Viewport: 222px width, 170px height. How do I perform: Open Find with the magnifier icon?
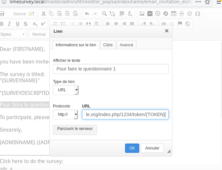coord(104,14)
